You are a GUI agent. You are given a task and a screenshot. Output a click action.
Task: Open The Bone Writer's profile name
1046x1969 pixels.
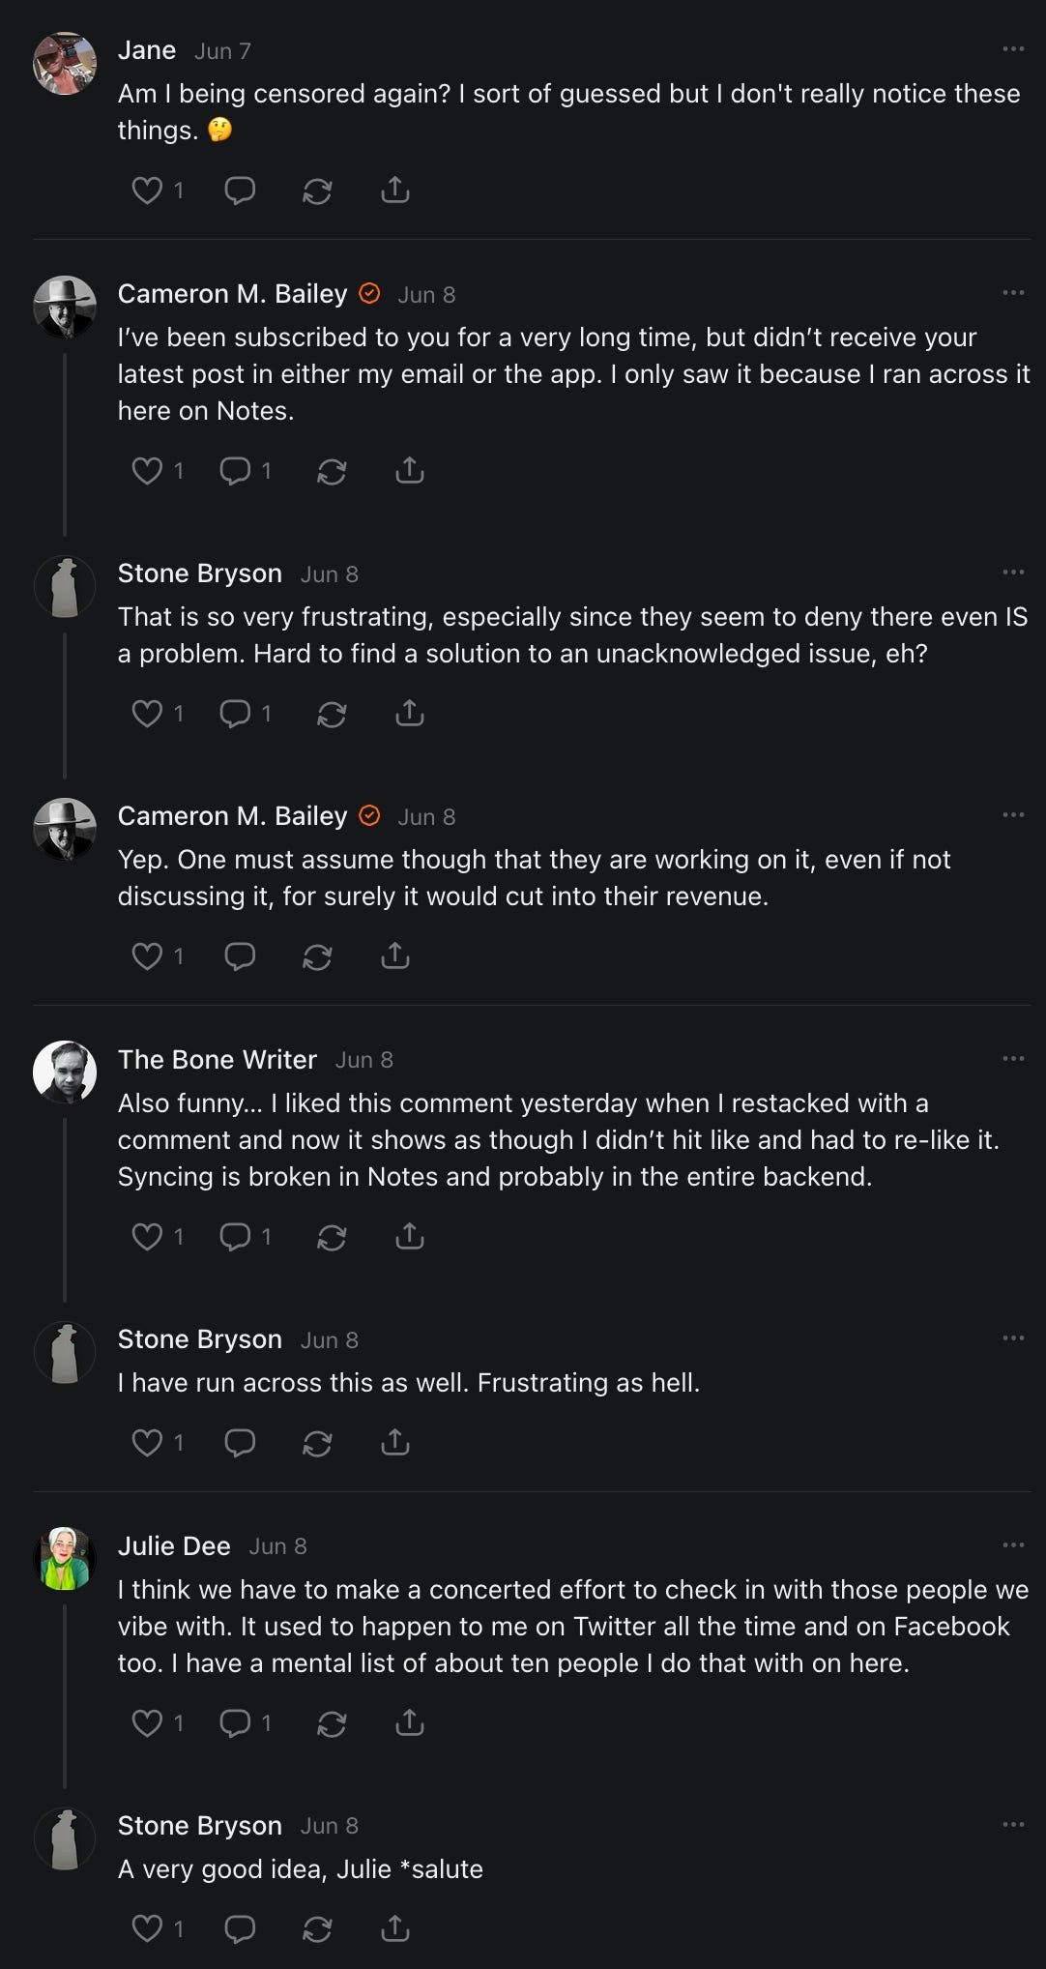click(x=218, y=1060)
